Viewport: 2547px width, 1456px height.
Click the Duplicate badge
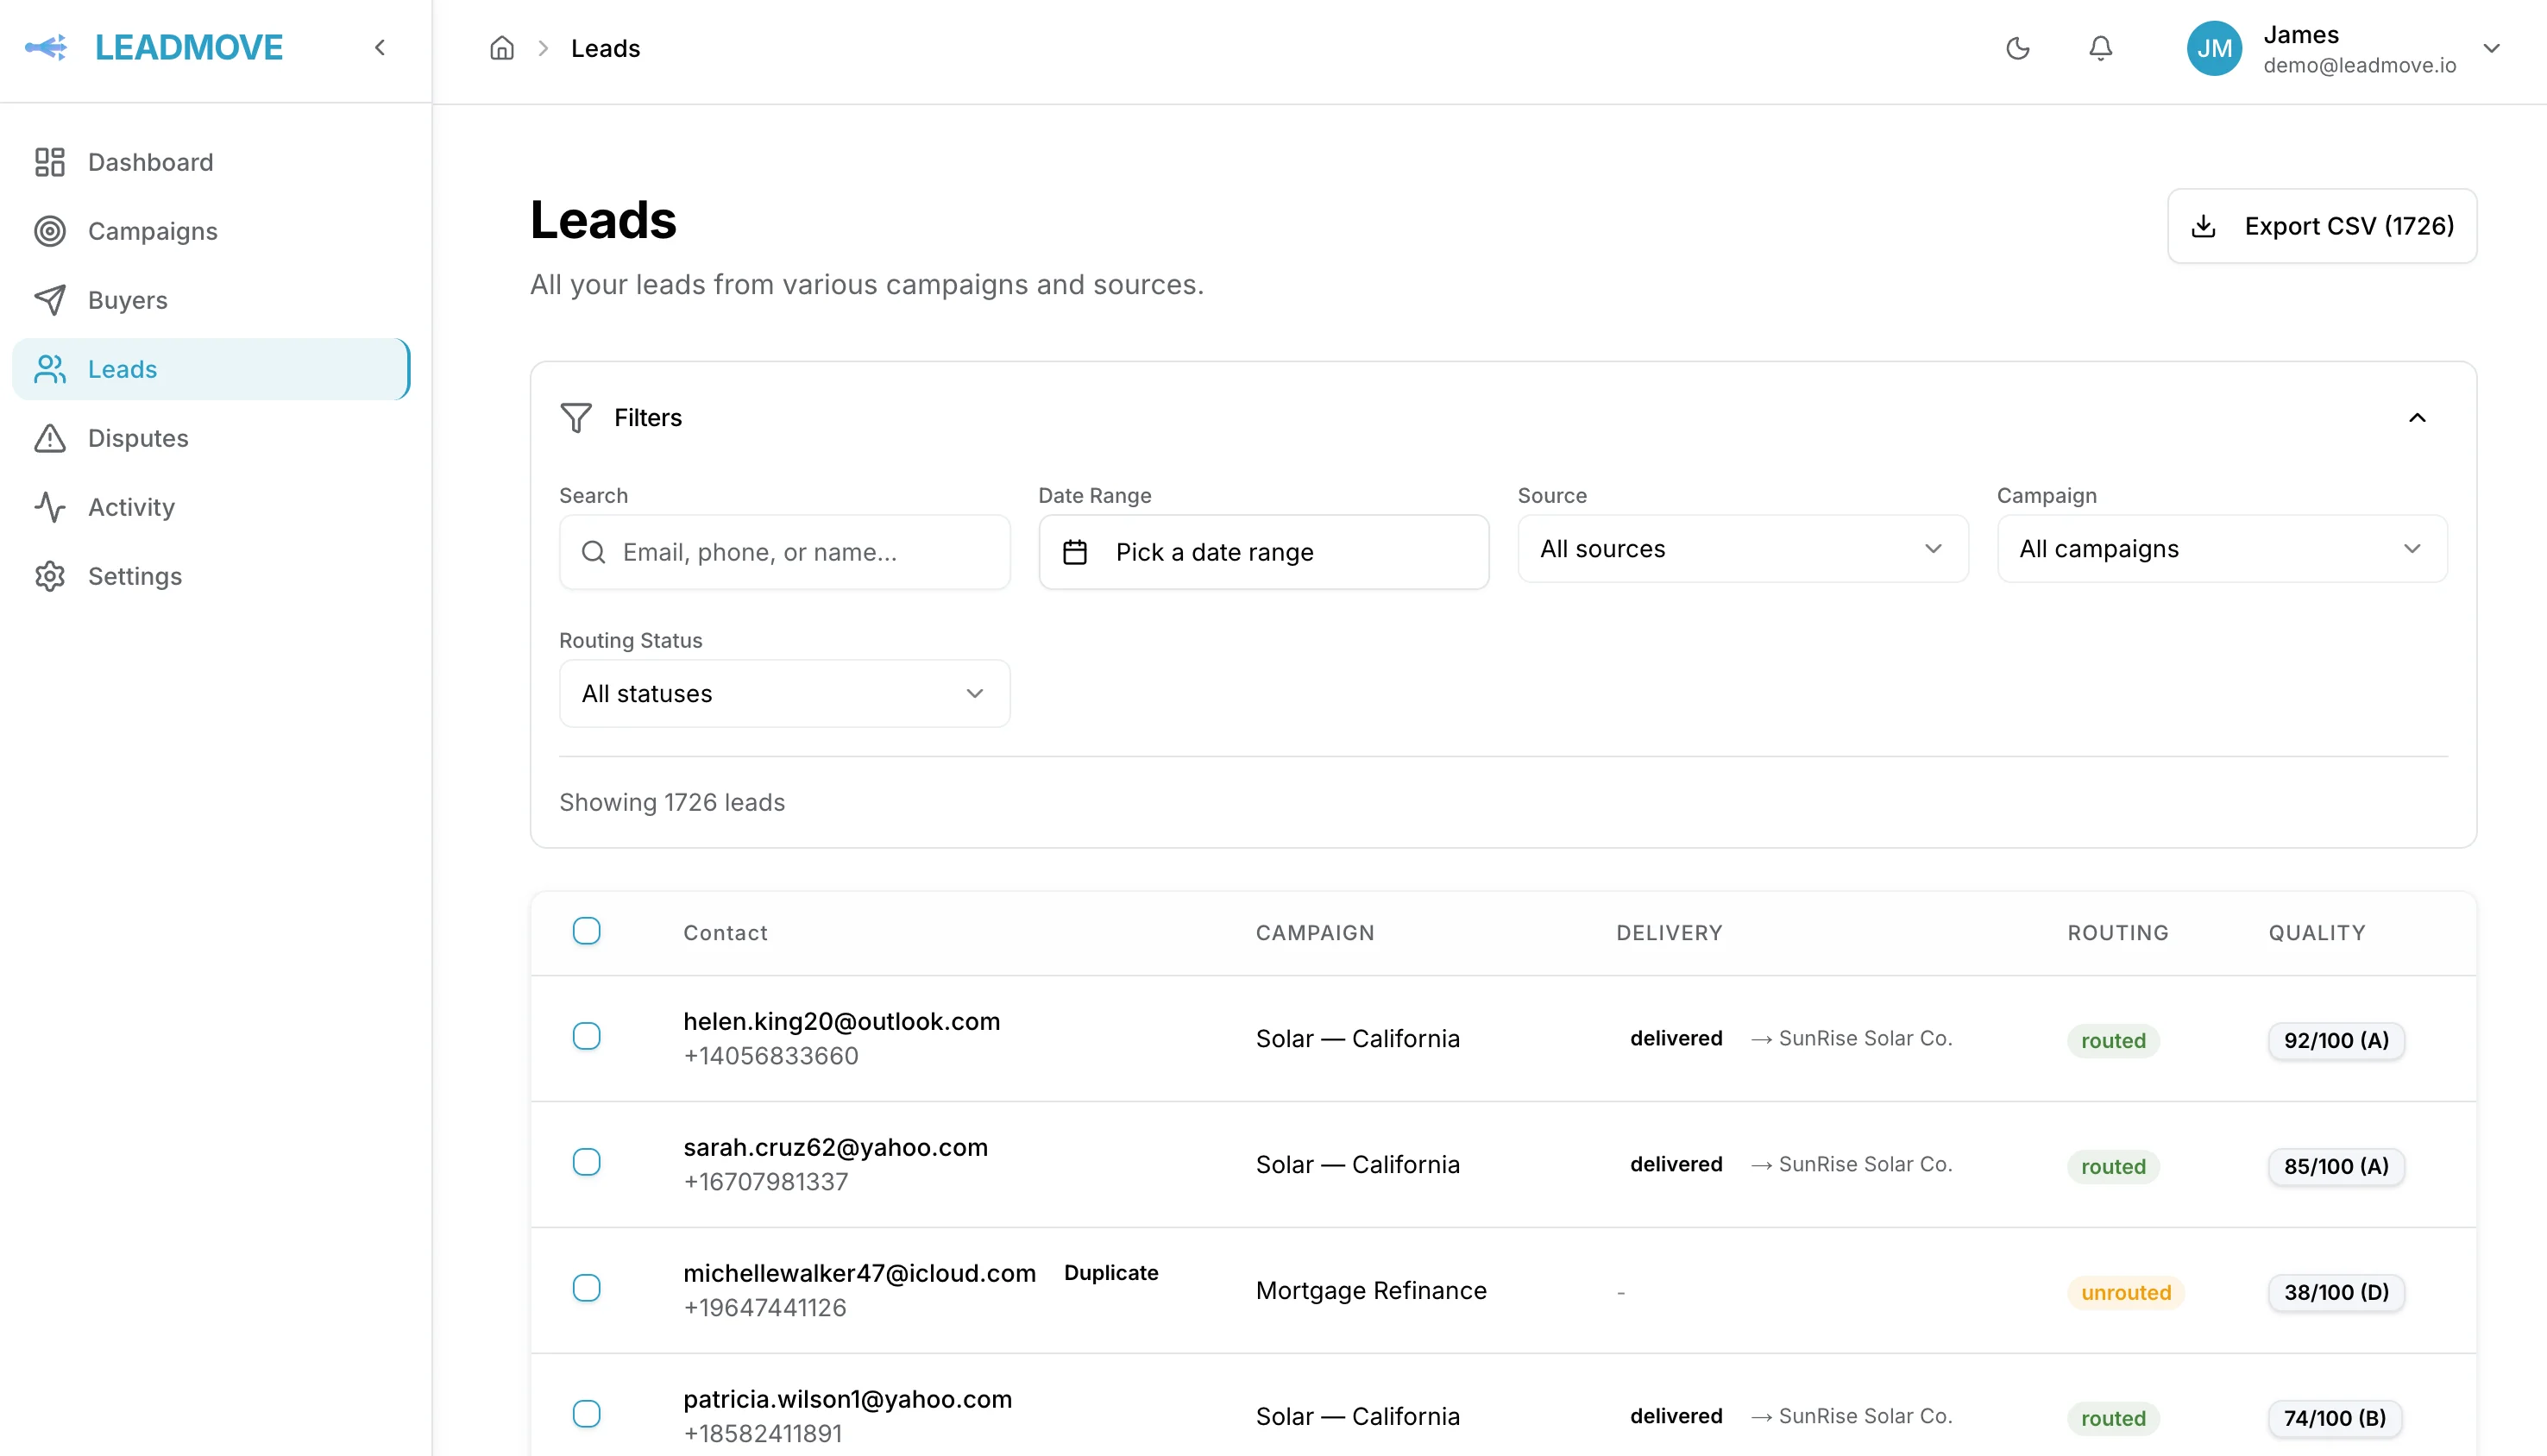[1111, 1273]
